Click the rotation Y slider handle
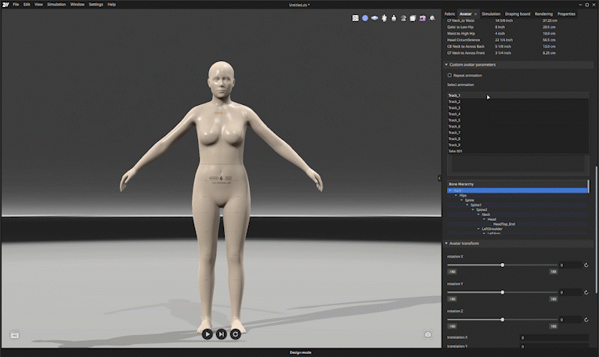 coord(503,292)
